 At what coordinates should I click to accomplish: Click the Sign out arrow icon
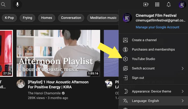(x=125, y=78)
